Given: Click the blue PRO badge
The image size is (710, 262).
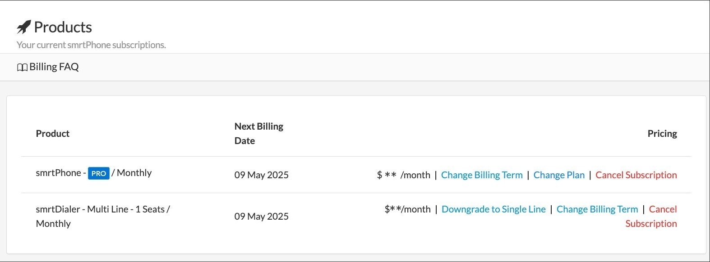Looking at the screenshot, I should (x=98, y=173).
